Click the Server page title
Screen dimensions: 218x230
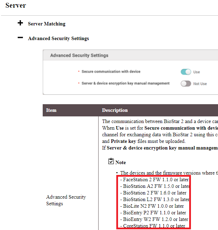click(x=16, y=6)
